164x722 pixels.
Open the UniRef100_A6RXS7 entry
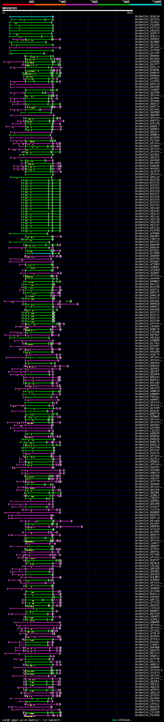click(147, 104)
